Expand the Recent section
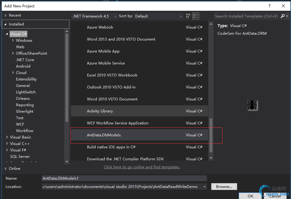Screen dimensions: 291x199 click(x=6, y=15)
